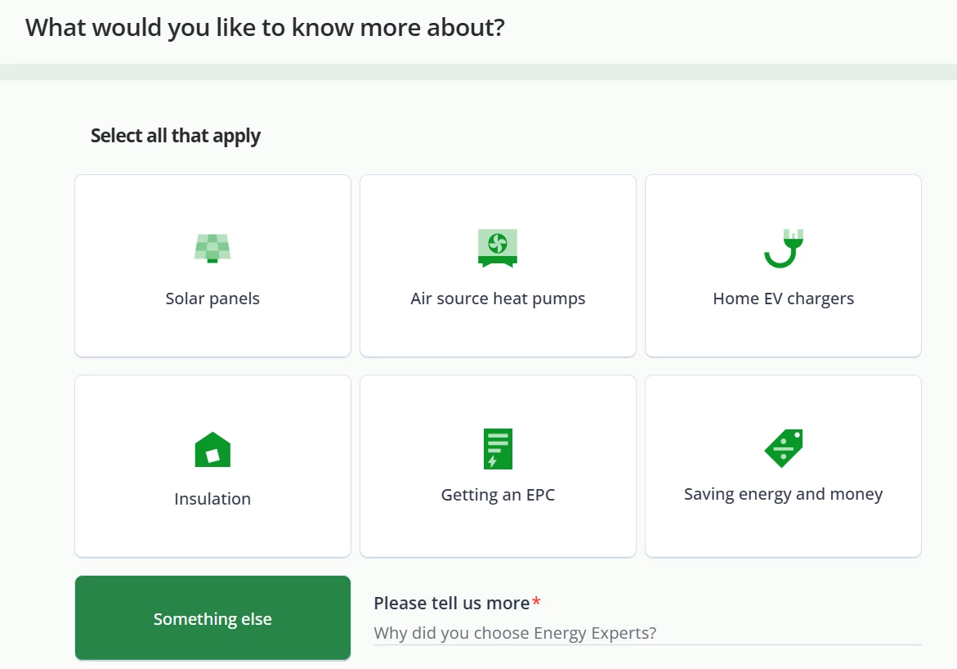Select the Solar panels option label
The width and height of the screenshot is (957, 669).
coord(212,299)
